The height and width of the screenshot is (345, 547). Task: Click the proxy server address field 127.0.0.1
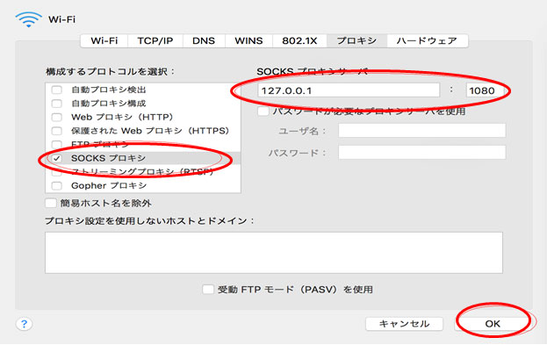pos(349,90)
